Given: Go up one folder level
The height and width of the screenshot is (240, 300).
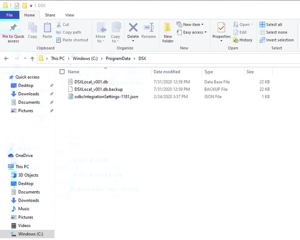Looking at the screenshot, I should click(32, 58).
